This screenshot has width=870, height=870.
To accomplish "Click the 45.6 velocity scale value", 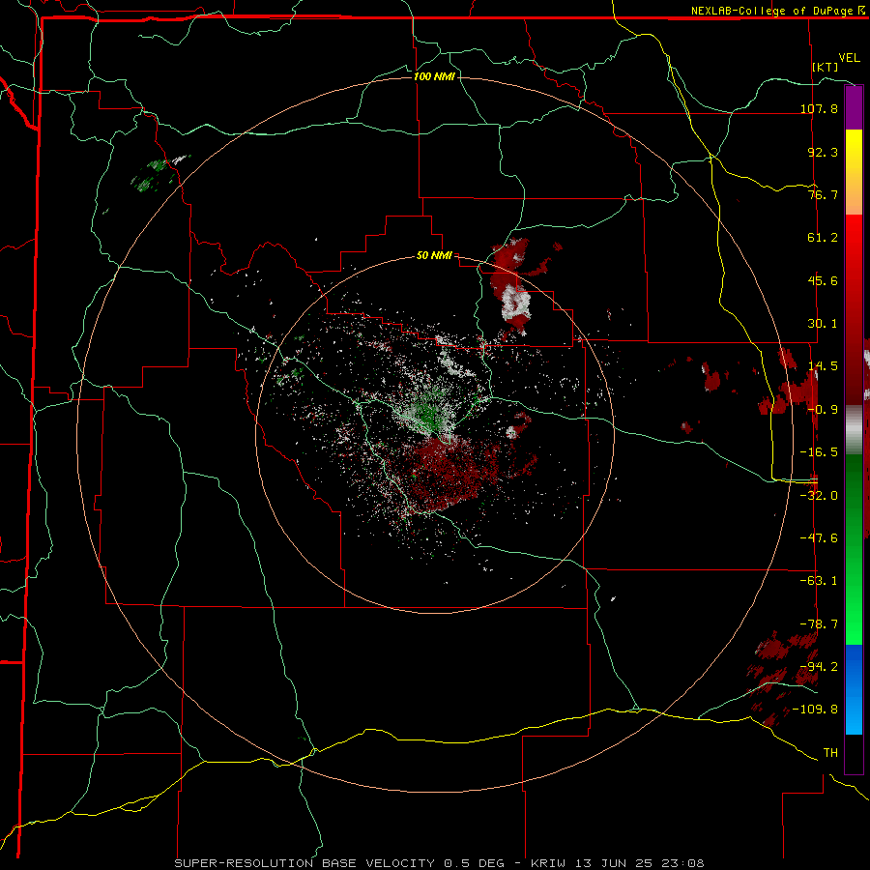I will [x=823, y=280].
